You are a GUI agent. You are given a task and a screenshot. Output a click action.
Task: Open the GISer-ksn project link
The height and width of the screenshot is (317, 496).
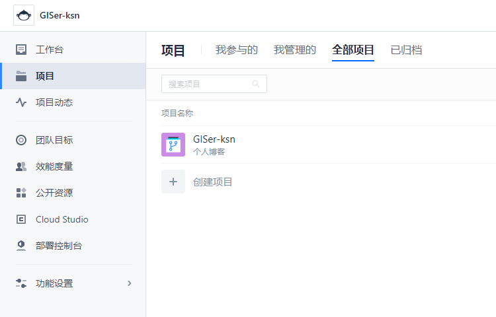pos(214,139)
